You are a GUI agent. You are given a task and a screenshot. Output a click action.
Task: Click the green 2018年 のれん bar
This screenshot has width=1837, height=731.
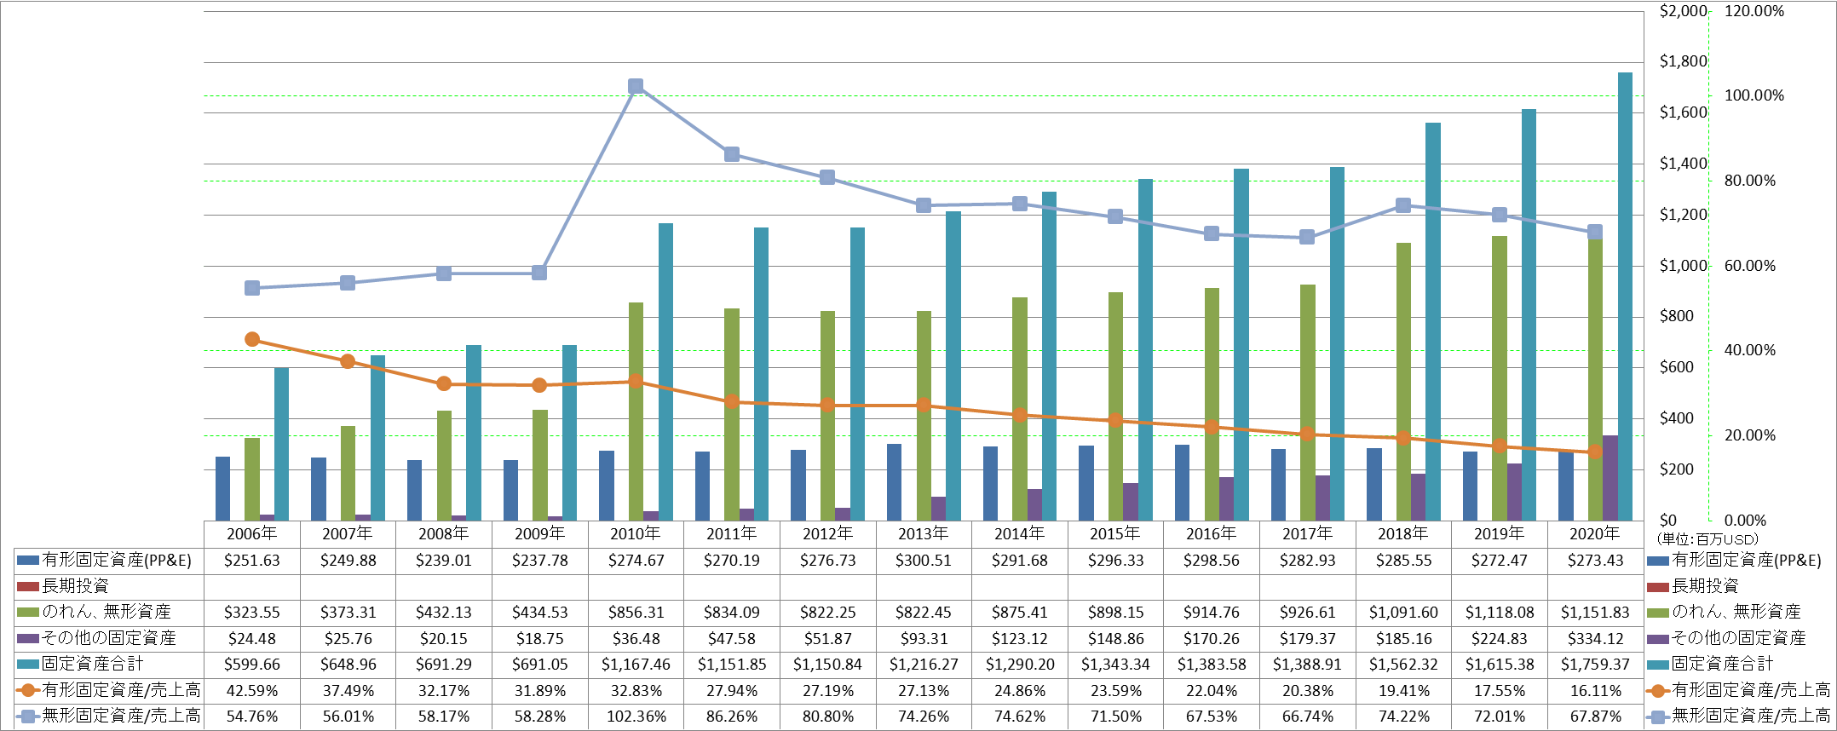click(x=1403, y=382)
